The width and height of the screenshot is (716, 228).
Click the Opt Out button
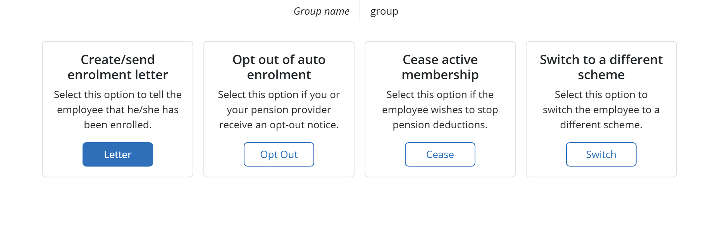(279, 155)
